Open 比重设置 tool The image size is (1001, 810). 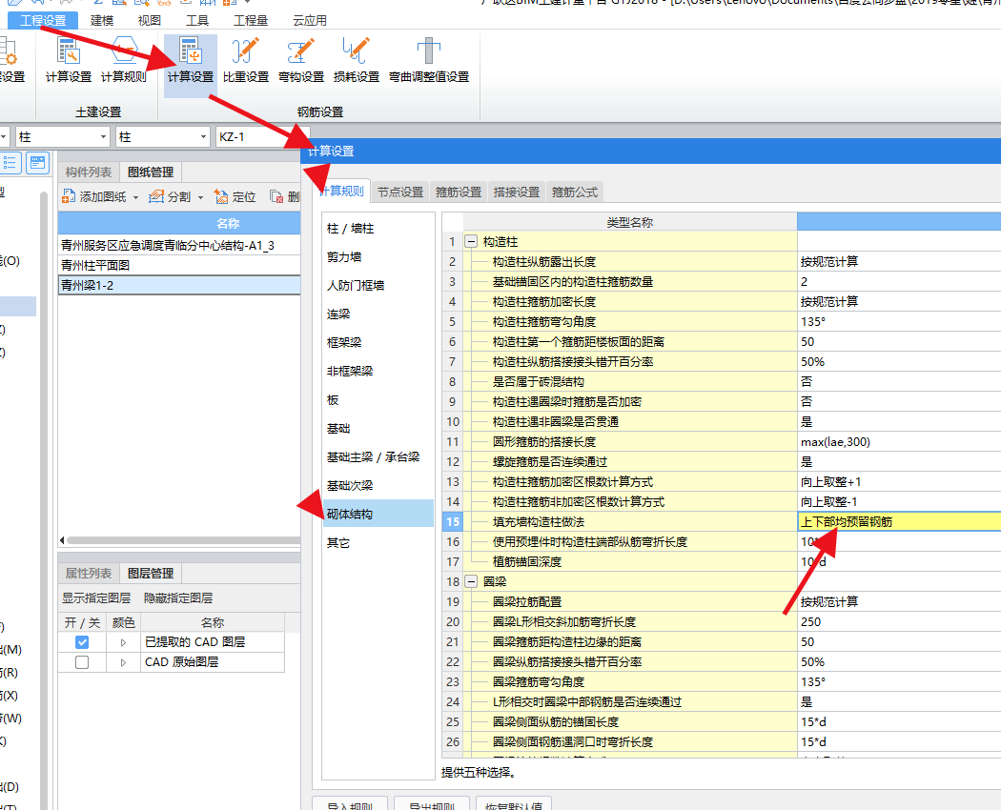pos(246,60)
